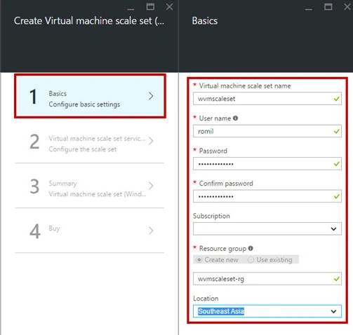Open step 1 Basics configure basic settings
Screen dimensions: 353x335
(x=90, y=96)
